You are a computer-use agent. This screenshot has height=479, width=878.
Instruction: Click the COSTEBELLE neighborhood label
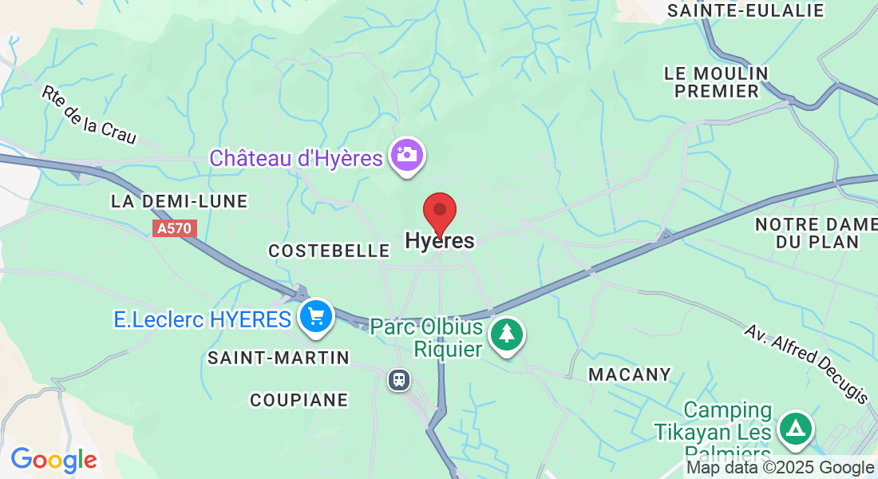coord(329,251)
